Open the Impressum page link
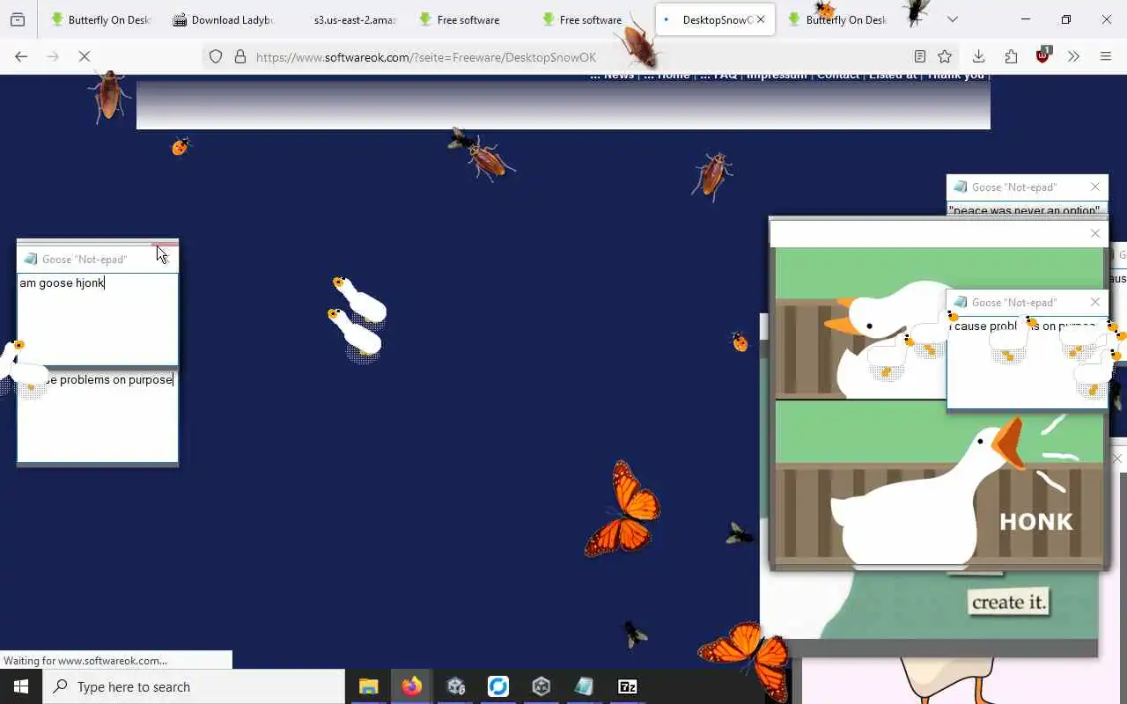Image resolution: width=1127 pixels, height=704 pixels. (x=777, y=76)
